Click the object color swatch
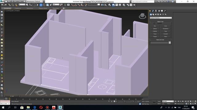The image size is (197, 110). (x=170, y=43)
